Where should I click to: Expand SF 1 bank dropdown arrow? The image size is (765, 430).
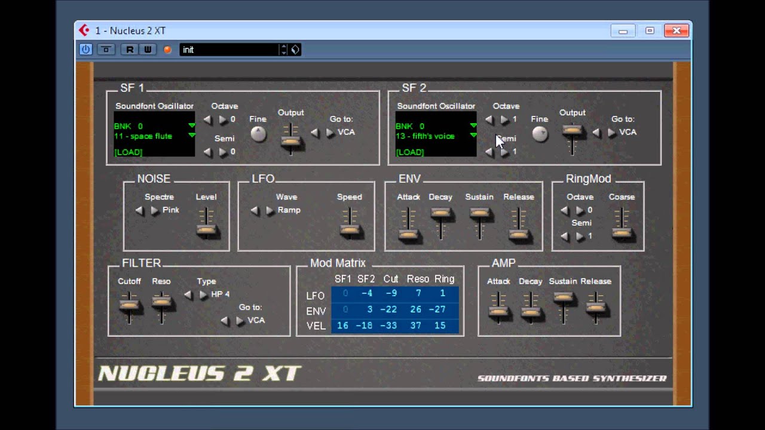tap(191, 125)
